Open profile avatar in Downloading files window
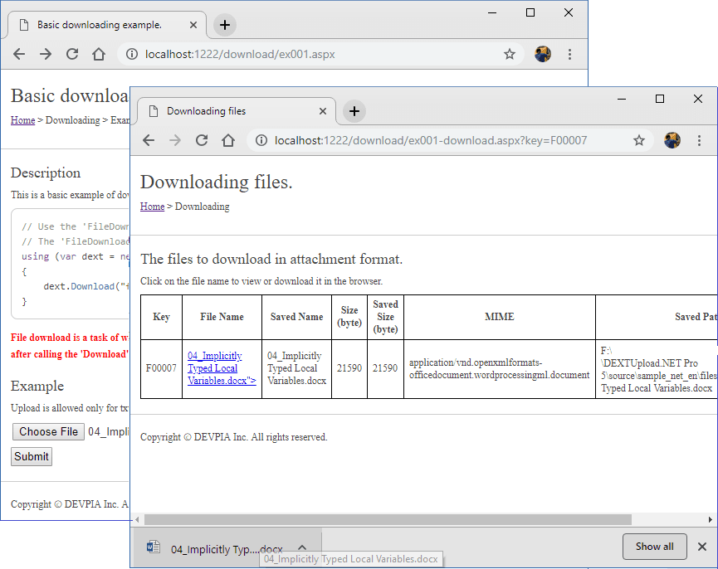 (672, 140)
